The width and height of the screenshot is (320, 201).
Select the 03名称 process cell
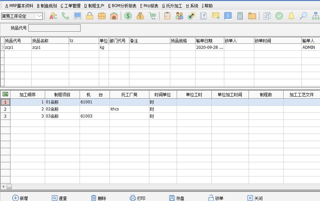pyautogui.click(x=62, y=116)
